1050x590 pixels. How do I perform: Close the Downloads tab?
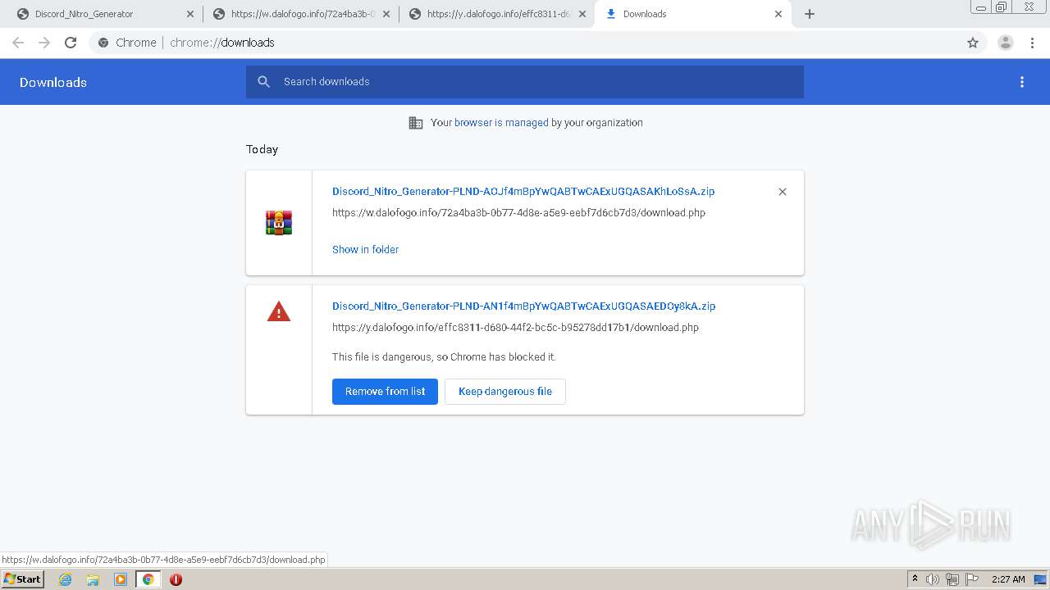point(778,14)
